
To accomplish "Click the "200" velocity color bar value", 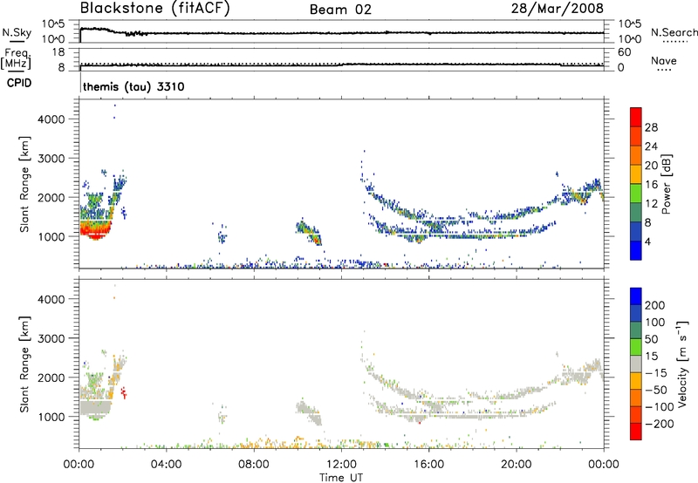I will 655,305.
